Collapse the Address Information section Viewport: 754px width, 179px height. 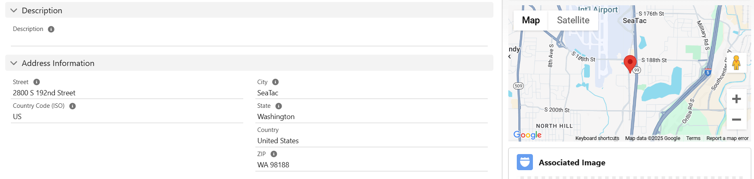(x=14, y=63)
